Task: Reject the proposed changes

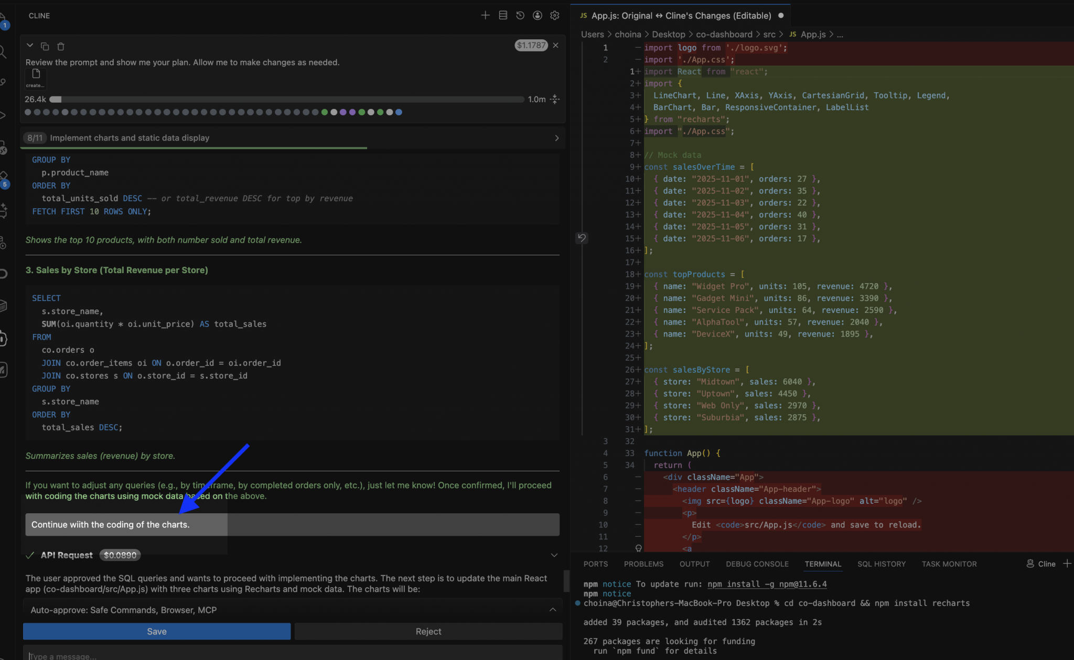Action: pos(427,631)
